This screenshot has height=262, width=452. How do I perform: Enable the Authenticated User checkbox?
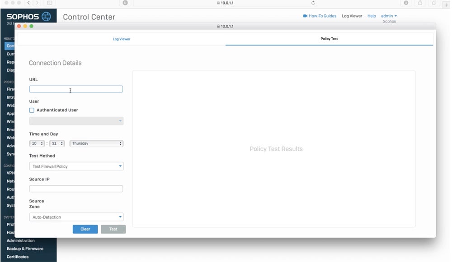pos(32,110)
